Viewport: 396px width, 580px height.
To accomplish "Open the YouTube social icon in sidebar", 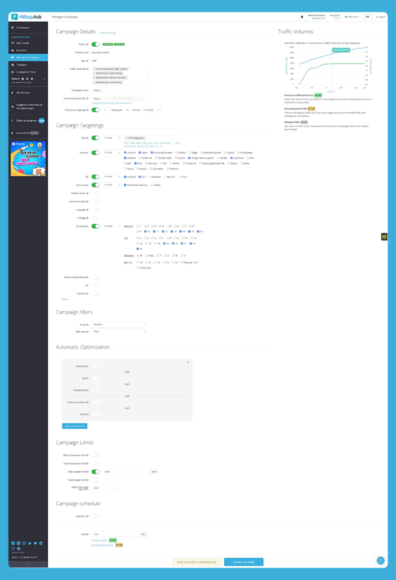I will 36,543.
